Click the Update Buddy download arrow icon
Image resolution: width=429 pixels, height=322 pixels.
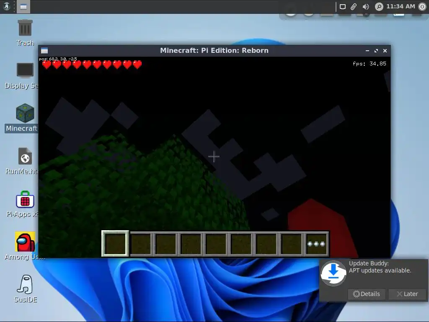click(x=333, y=273)
